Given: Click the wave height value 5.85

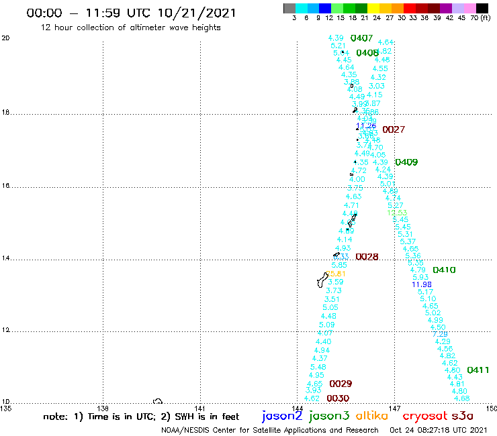Looking at the screenshot, I should (339, 265).
